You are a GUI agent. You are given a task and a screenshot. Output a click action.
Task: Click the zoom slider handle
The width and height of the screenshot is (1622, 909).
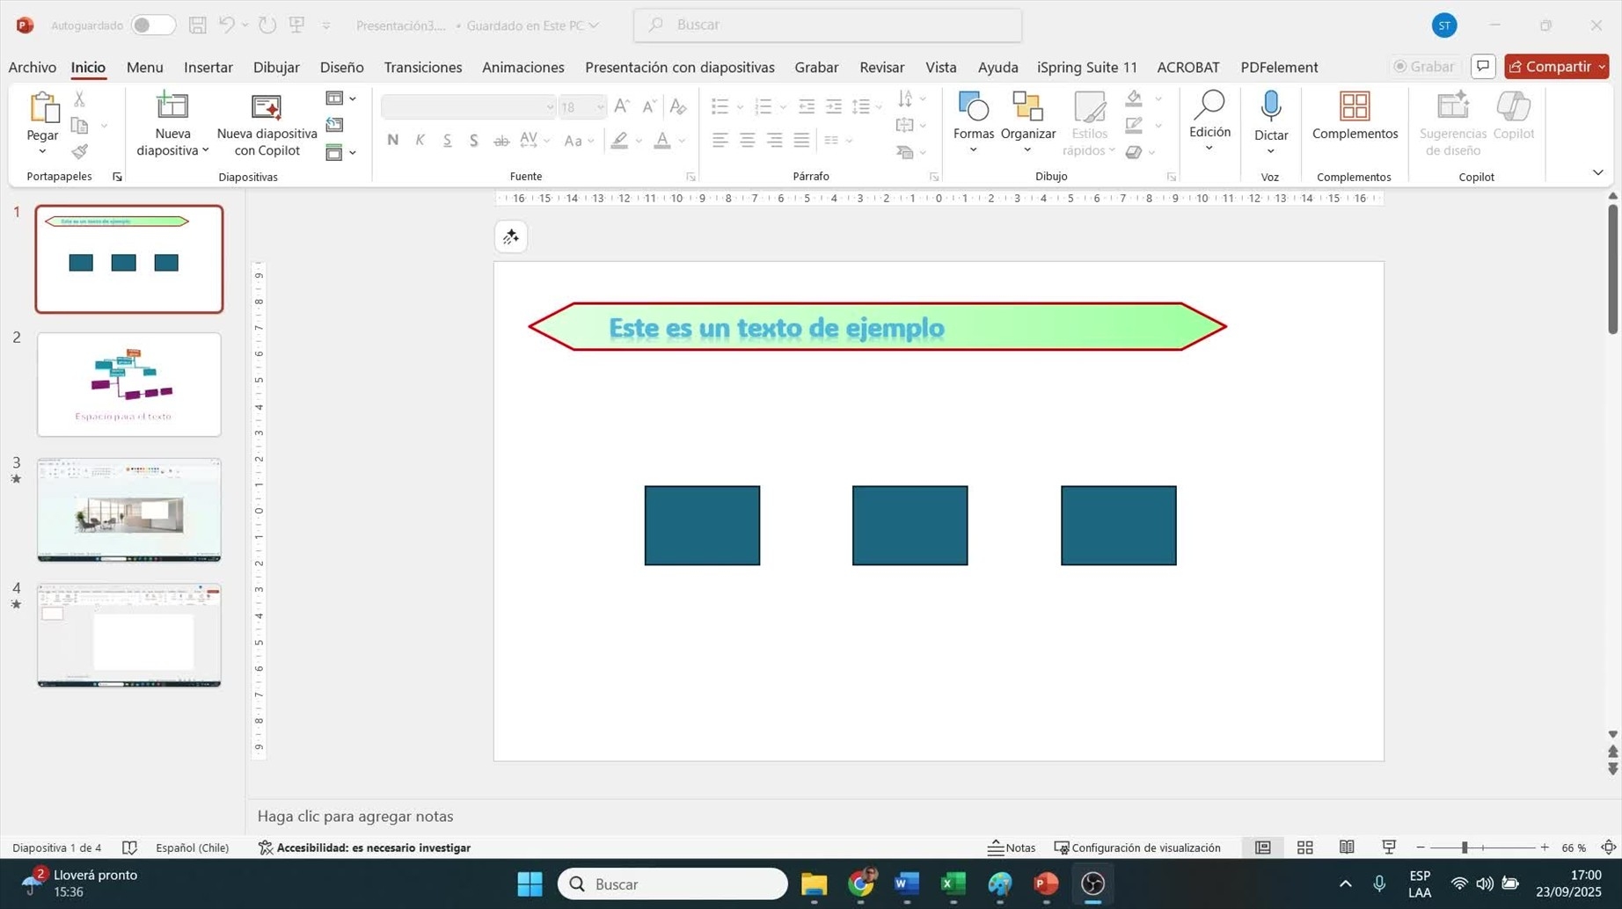click(1465, 847)
